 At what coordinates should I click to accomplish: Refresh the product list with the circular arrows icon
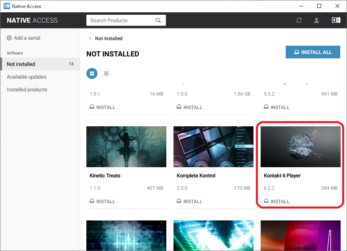coord(299,20)
